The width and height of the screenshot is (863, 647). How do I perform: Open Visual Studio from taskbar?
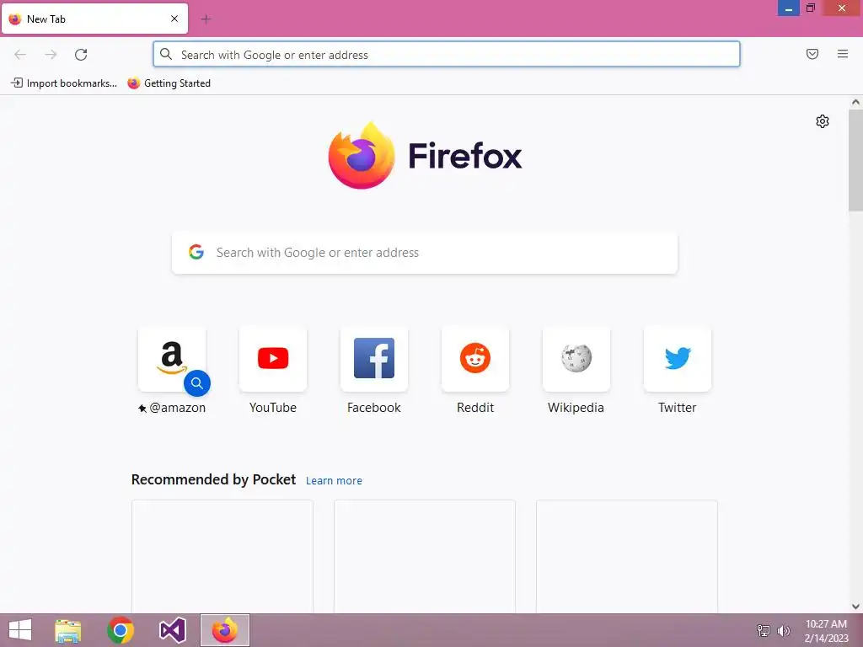click(x=172, y=630)
